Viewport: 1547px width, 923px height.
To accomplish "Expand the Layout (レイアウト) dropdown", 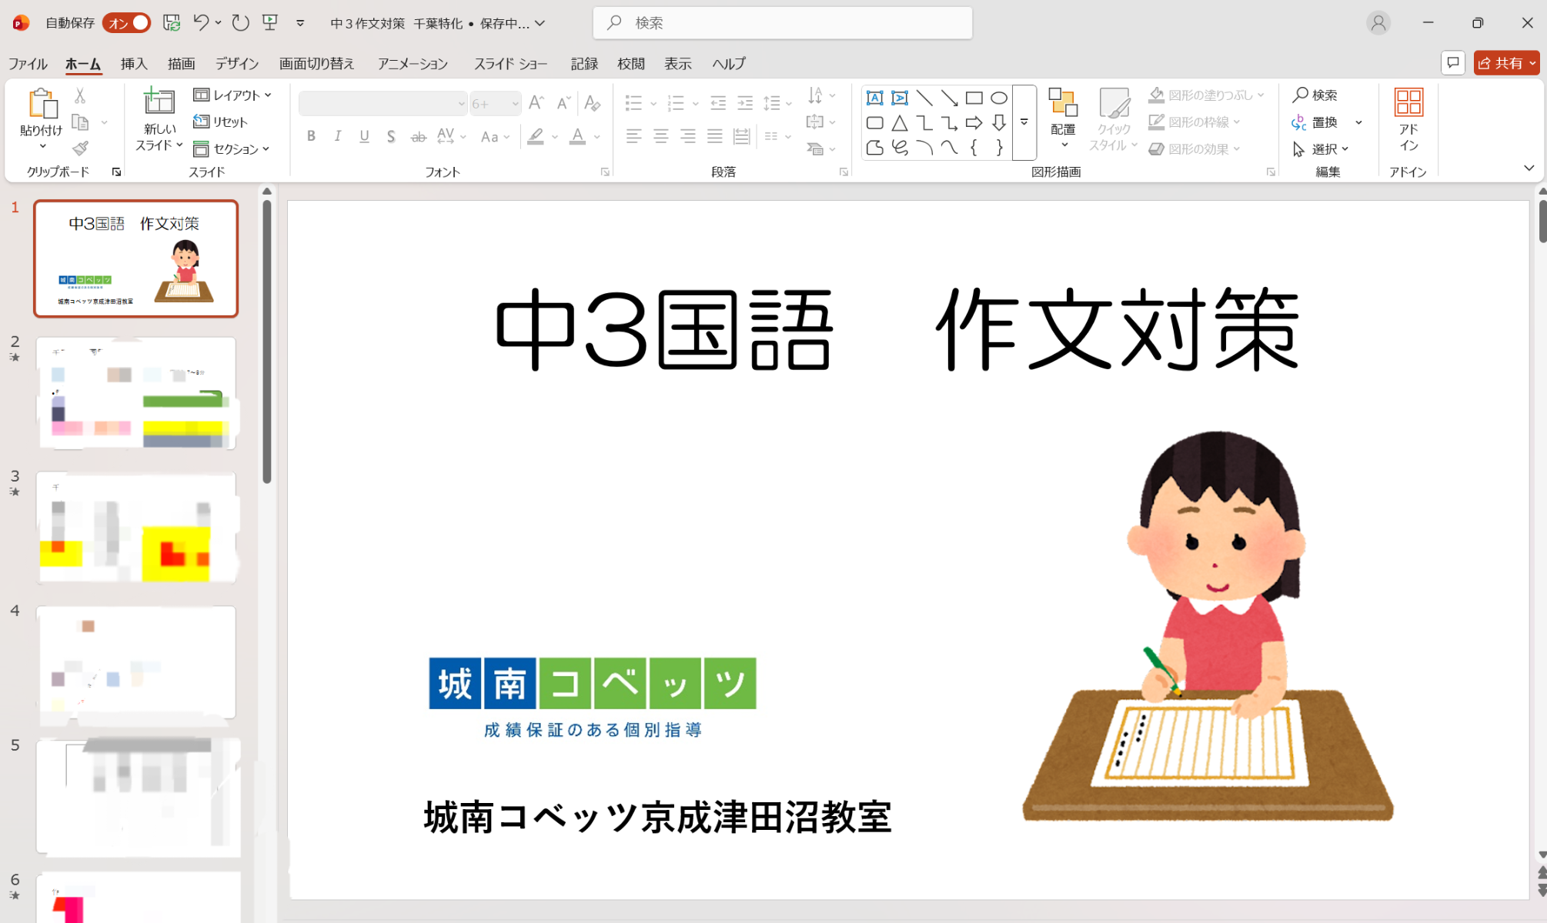I will (x=233, y=95).
